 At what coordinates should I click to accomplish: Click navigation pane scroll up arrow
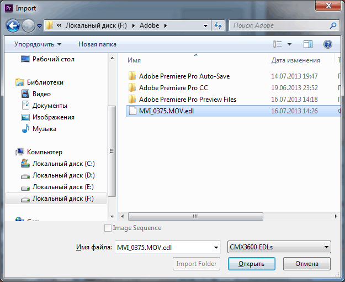point(112,58)
